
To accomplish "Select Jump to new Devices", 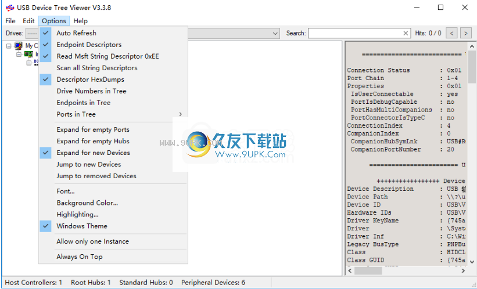I will pos(113,164).
